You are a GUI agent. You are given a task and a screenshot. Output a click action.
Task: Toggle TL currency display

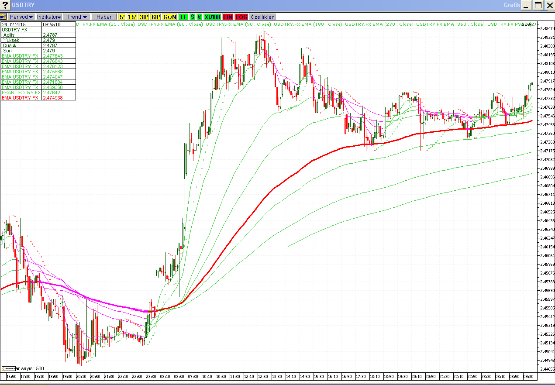pyautogui.click(x=183, y=17)
